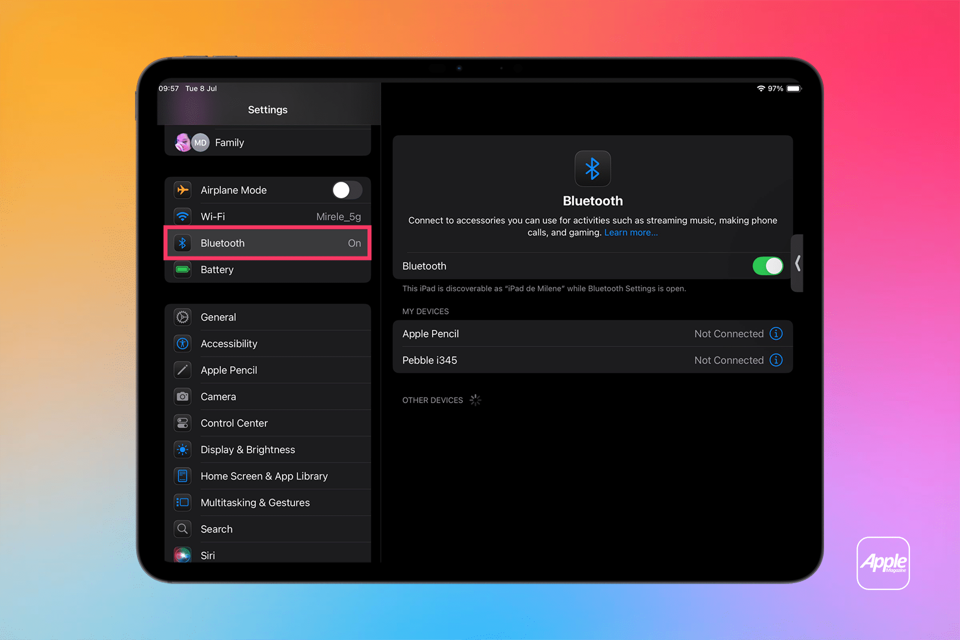Tap the battery status bar indicator

pyautogui.click(x=794, y=88)
